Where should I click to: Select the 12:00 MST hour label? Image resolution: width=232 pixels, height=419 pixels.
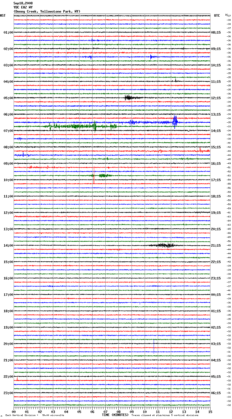point(8,213)
